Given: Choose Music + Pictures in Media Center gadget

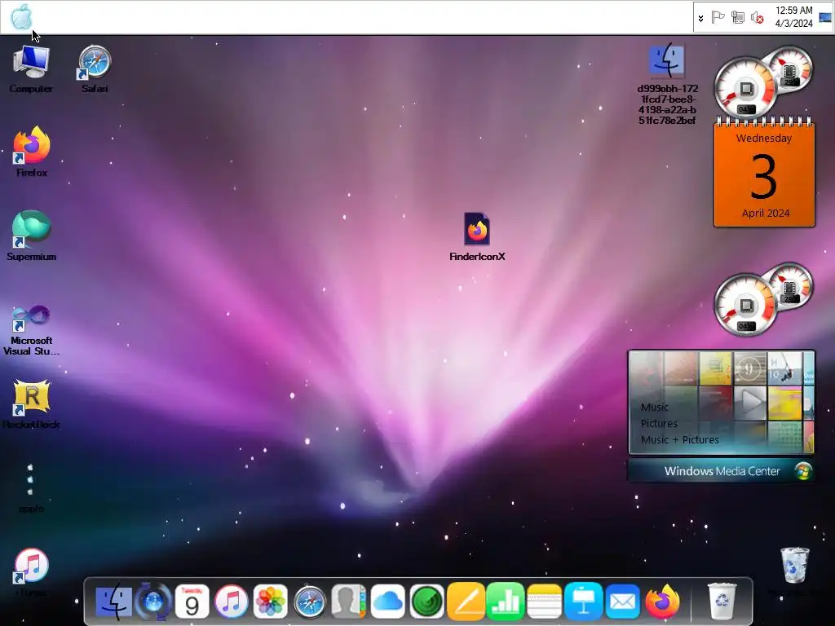Looking at the screenshot, I should tap(680, 439).
